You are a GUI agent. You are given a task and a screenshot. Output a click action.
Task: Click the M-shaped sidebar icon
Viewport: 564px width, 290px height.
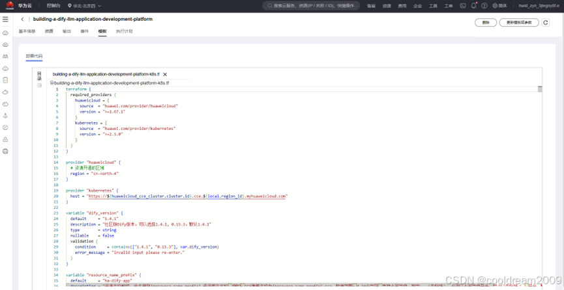[x=5, y=57]
